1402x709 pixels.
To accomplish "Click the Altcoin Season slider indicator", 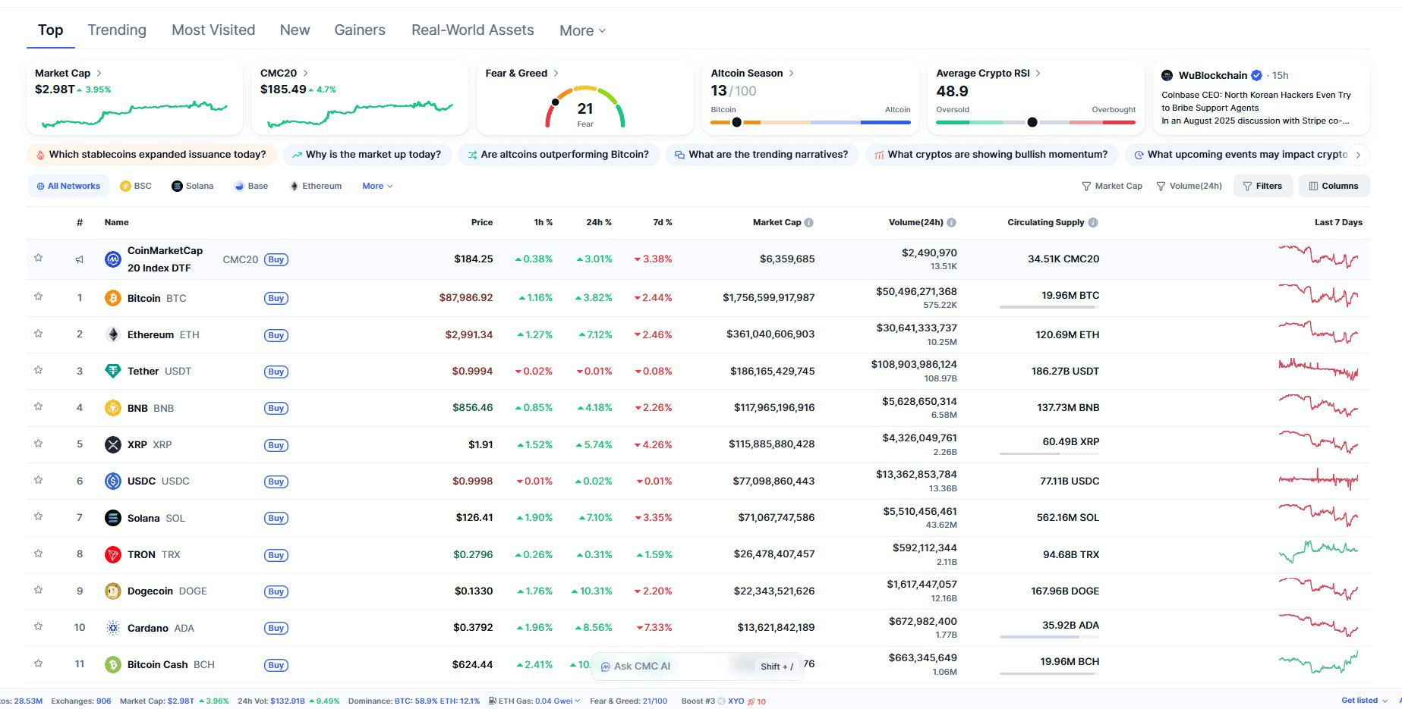I will (x=736, y=122).
